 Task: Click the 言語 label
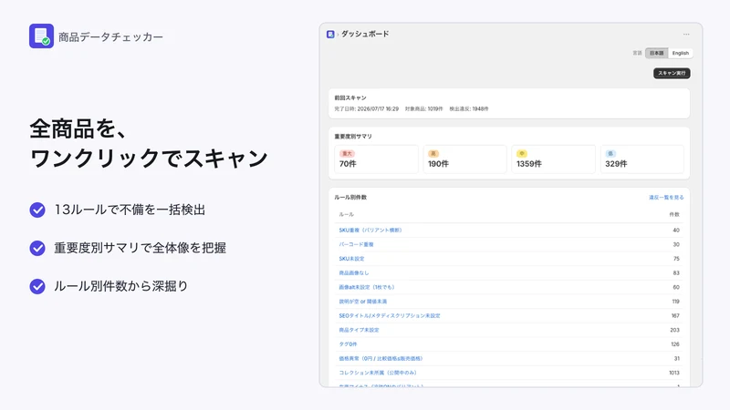click(x=637, y=53)
